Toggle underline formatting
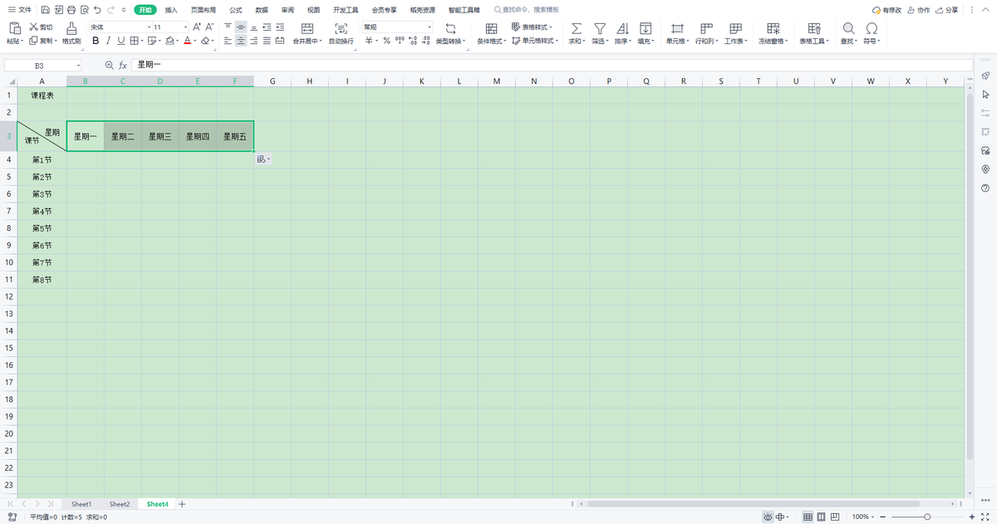The height and width of the screenshot is (524, 997). [121, 41]
